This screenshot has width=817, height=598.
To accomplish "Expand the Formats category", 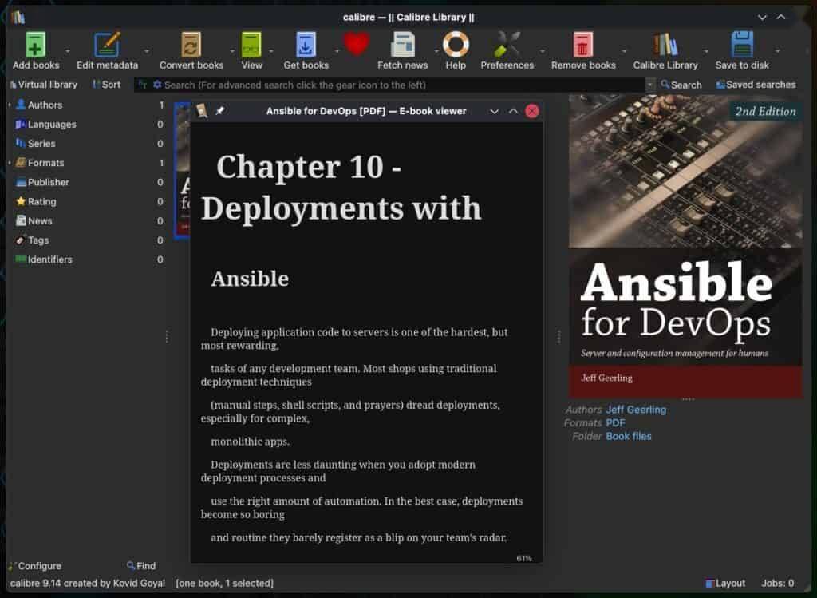I will [10, 163].
